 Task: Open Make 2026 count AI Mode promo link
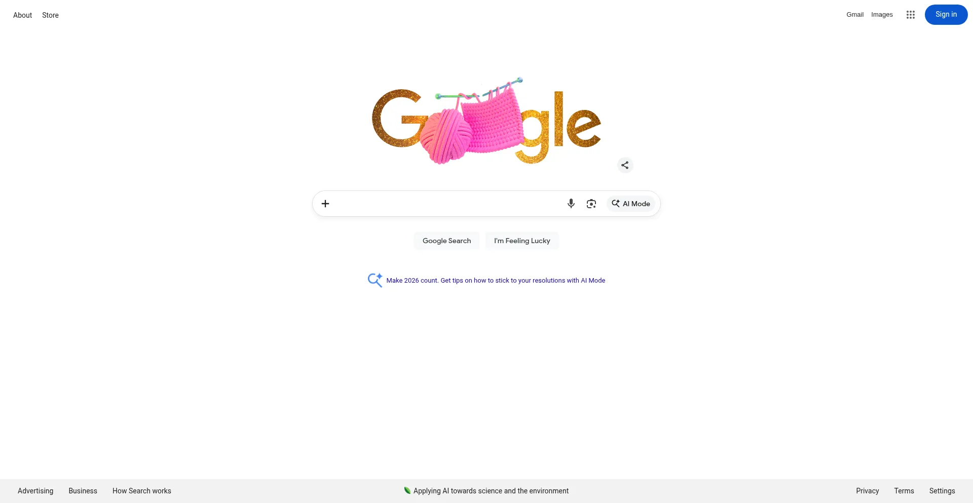496,280
